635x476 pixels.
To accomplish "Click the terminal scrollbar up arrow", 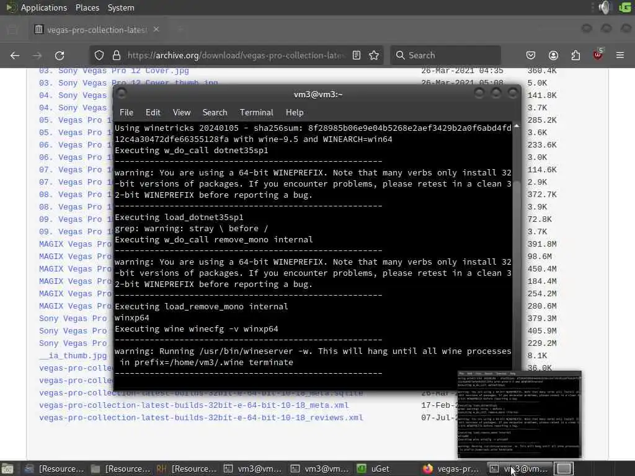I will pyautogui.click(x=517, y=126).
